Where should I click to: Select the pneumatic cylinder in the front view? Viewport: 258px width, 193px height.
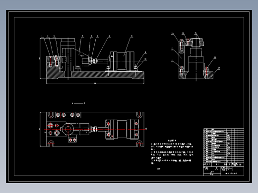pyautogui.click(x=122, y=61)
